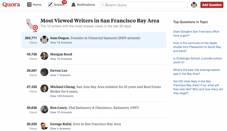The image size is (227, 131).
Task: Click the Quora logo
Action: (x=11, y=5)
